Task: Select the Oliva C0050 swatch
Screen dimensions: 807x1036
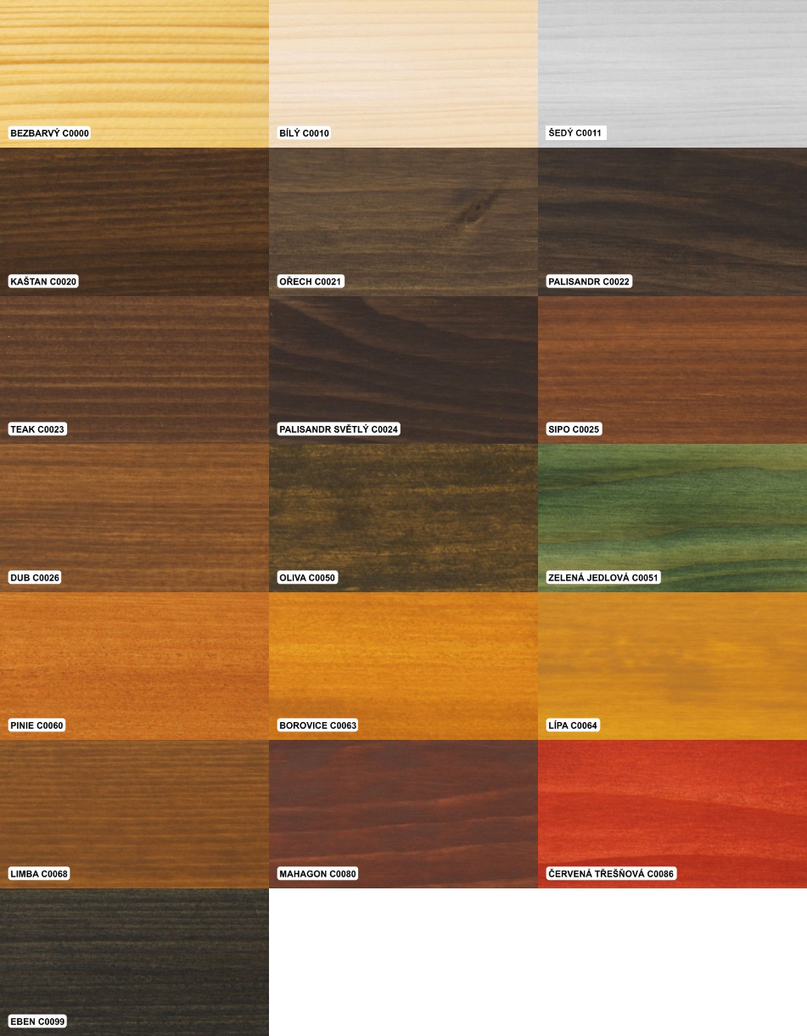Action: [x=403, y=513]
